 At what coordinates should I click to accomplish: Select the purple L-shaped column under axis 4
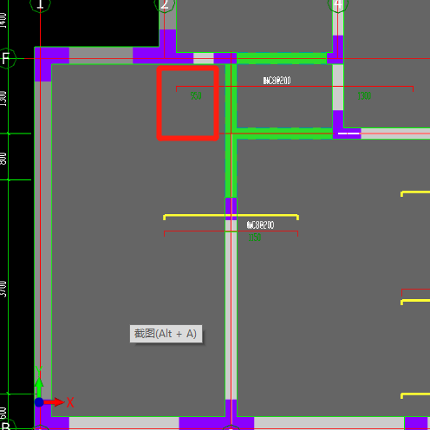(x=347, y=125)
